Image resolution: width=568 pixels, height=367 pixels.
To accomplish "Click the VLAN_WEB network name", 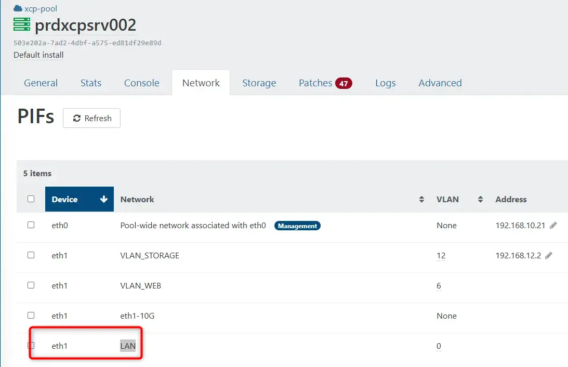I will pyautogui.click(x=140, y=285).
